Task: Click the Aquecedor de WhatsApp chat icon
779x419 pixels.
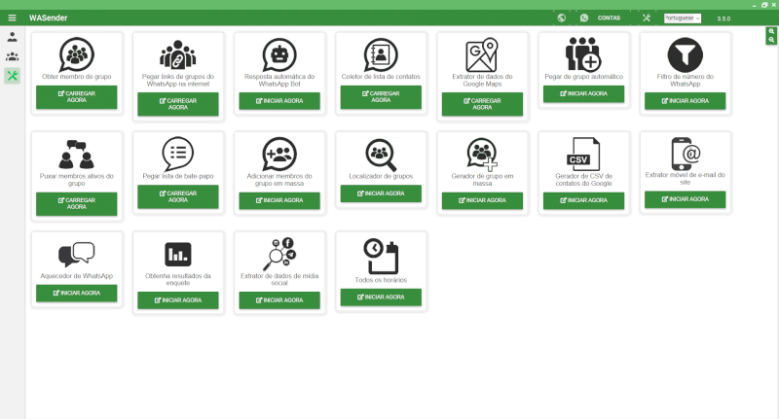Action: click(x=77, y=255)
